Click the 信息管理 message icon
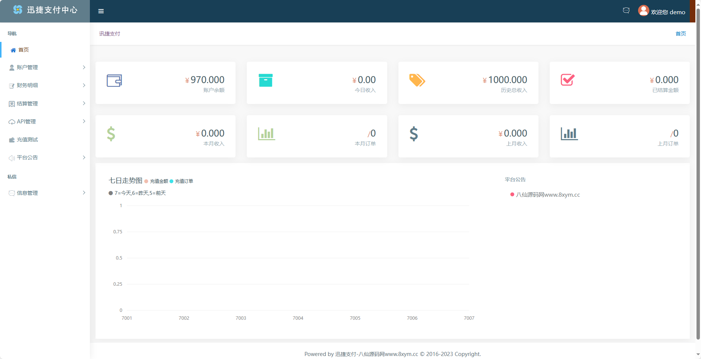 tap(12, 193)
